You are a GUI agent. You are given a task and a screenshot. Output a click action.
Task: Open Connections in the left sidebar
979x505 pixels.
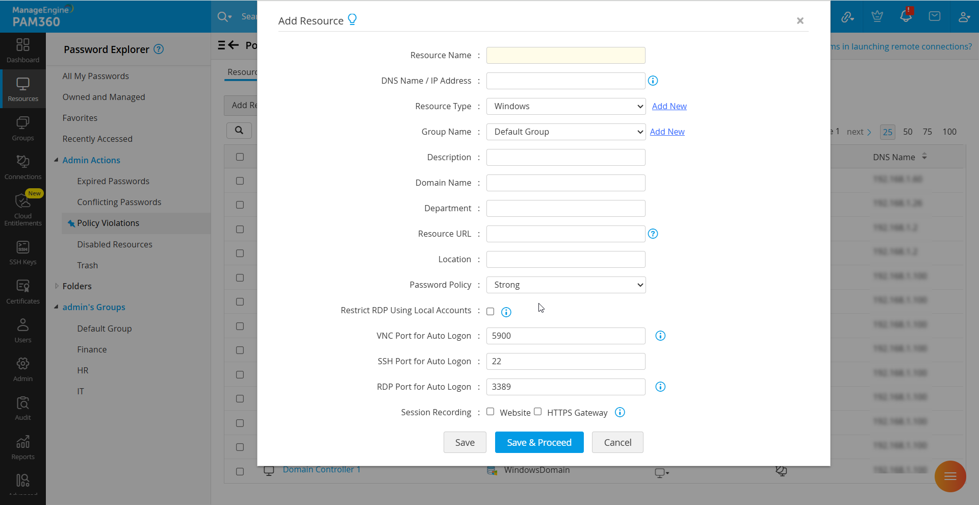(23, 167)
